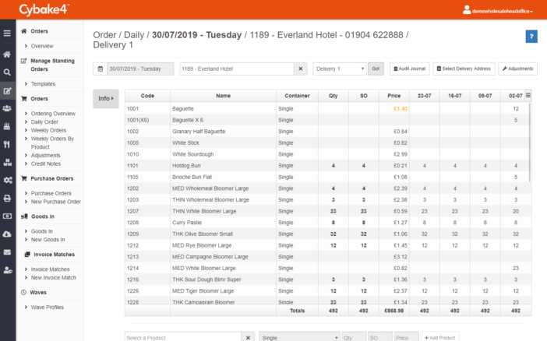Click the printer icon in left sidebar
Viewport: 547px width, 341px height.
(7, 199)
